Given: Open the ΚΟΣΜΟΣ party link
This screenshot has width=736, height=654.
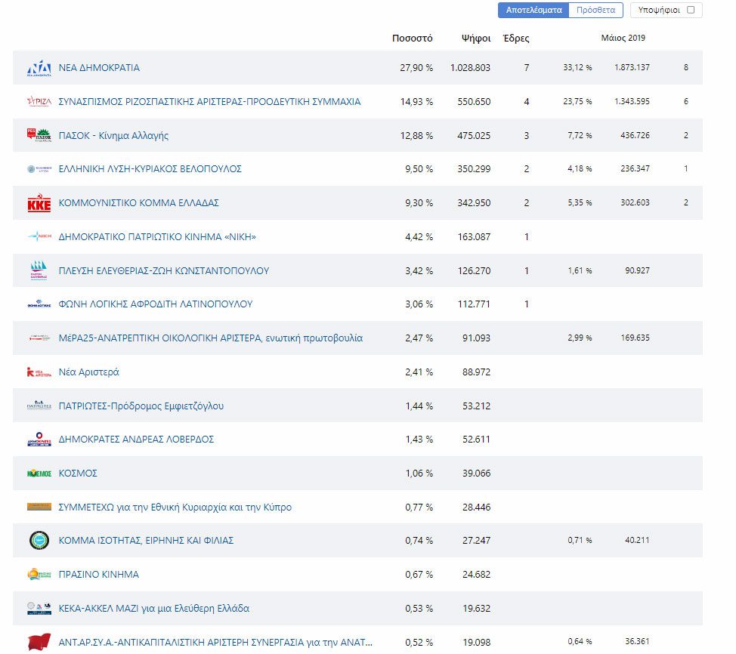Looking at the screenshot, I should [x=78, y=473].
